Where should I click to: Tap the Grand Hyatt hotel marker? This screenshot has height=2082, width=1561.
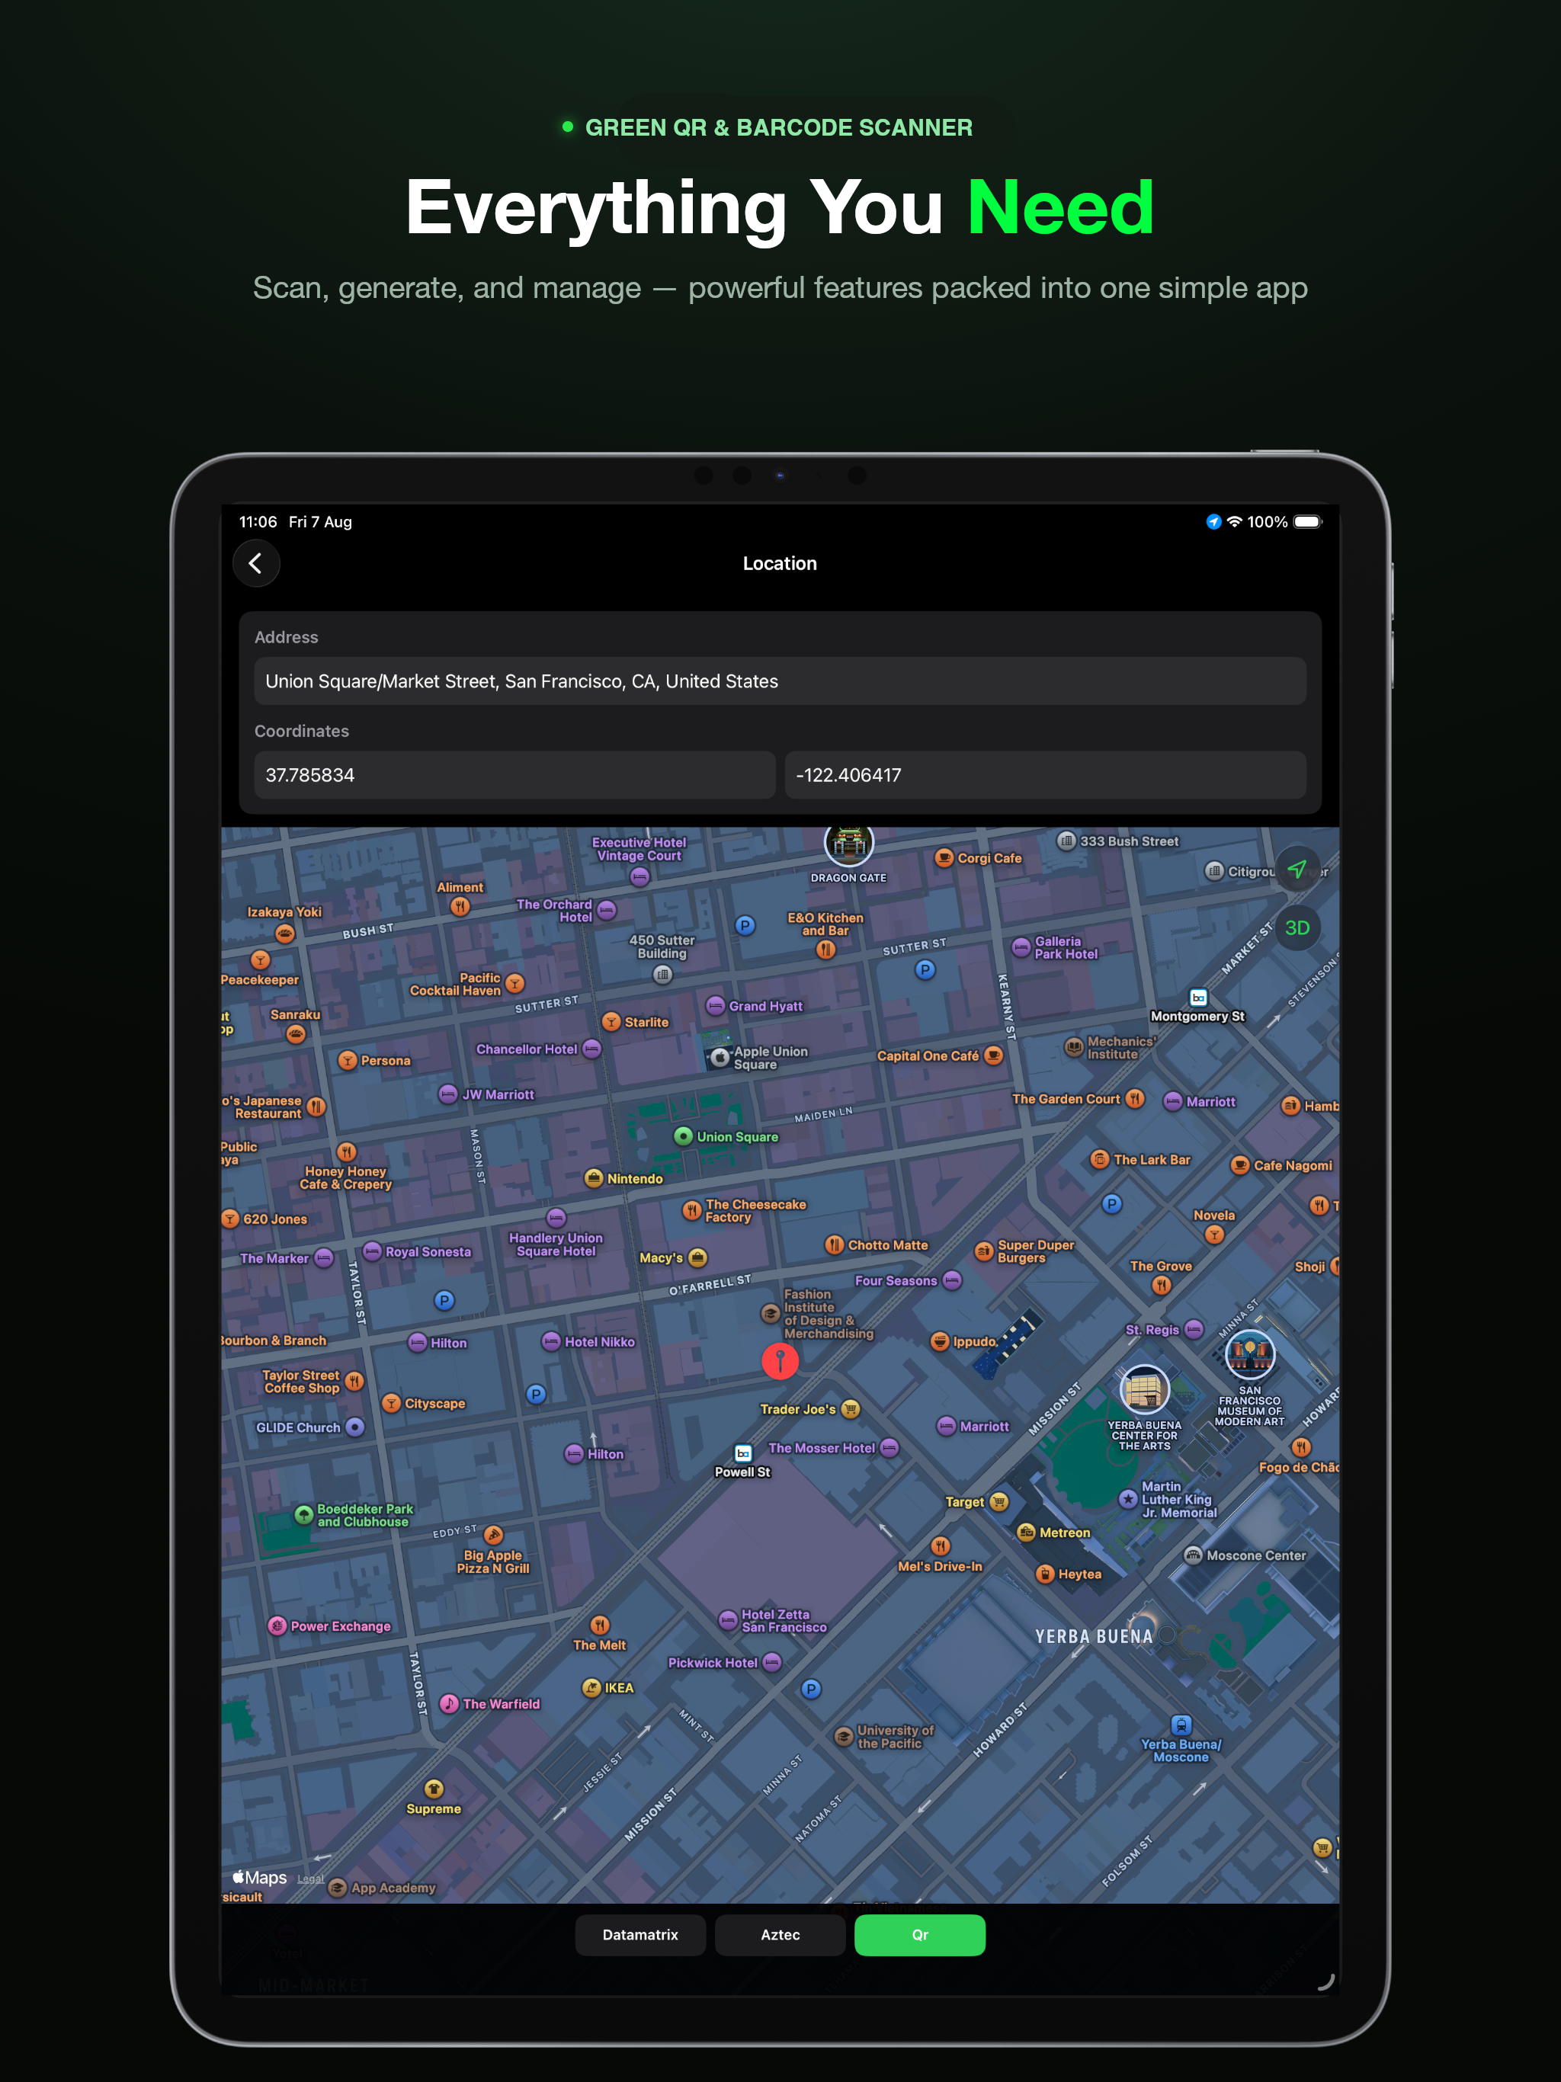point(716,1006)
